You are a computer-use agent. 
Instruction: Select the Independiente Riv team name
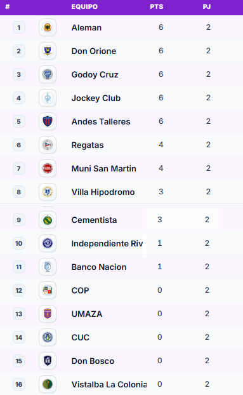click(x=107, y=244)
